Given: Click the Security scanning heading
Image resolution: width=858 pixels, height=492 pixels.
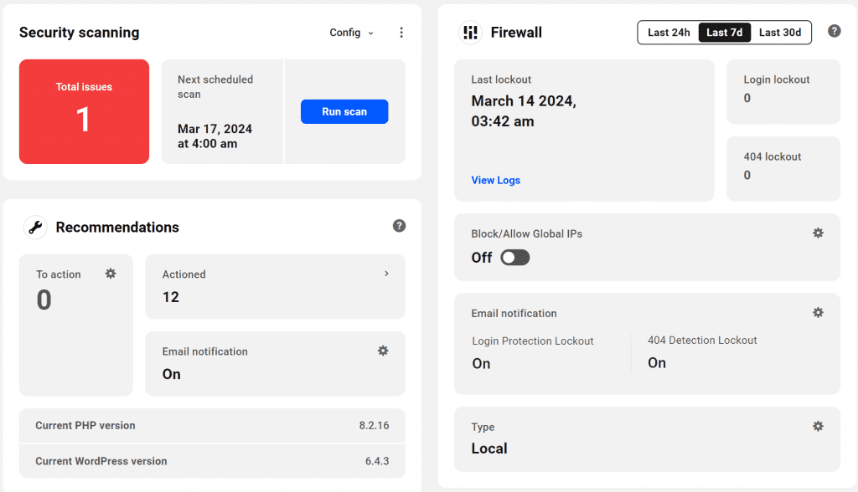Looking at the screenshot, I should [80, 33].
